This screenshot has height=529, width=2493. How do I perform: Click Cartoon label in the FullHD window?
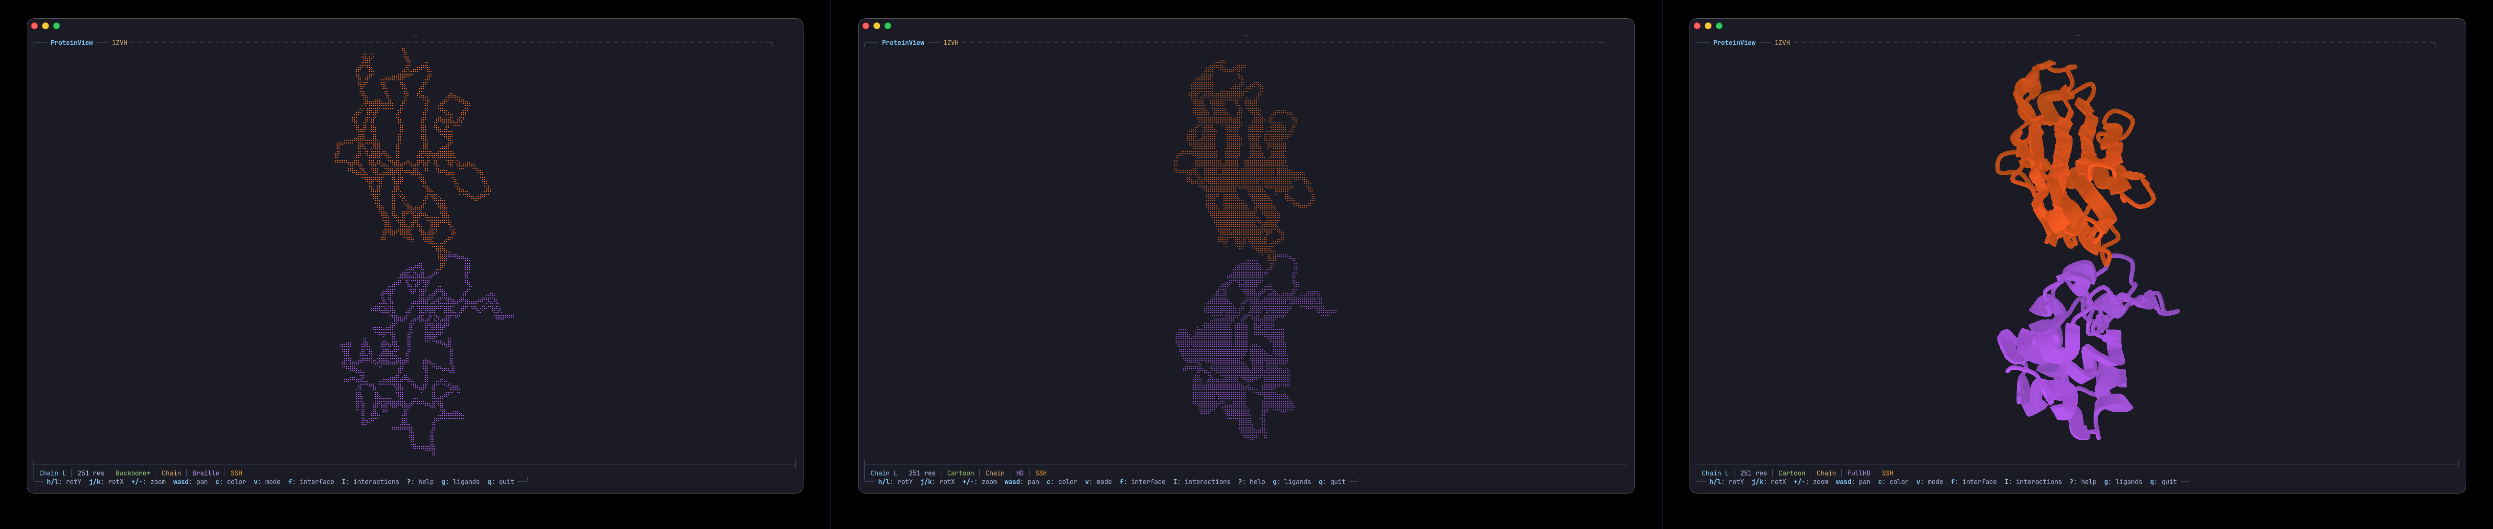click(x=1791, y=473)
